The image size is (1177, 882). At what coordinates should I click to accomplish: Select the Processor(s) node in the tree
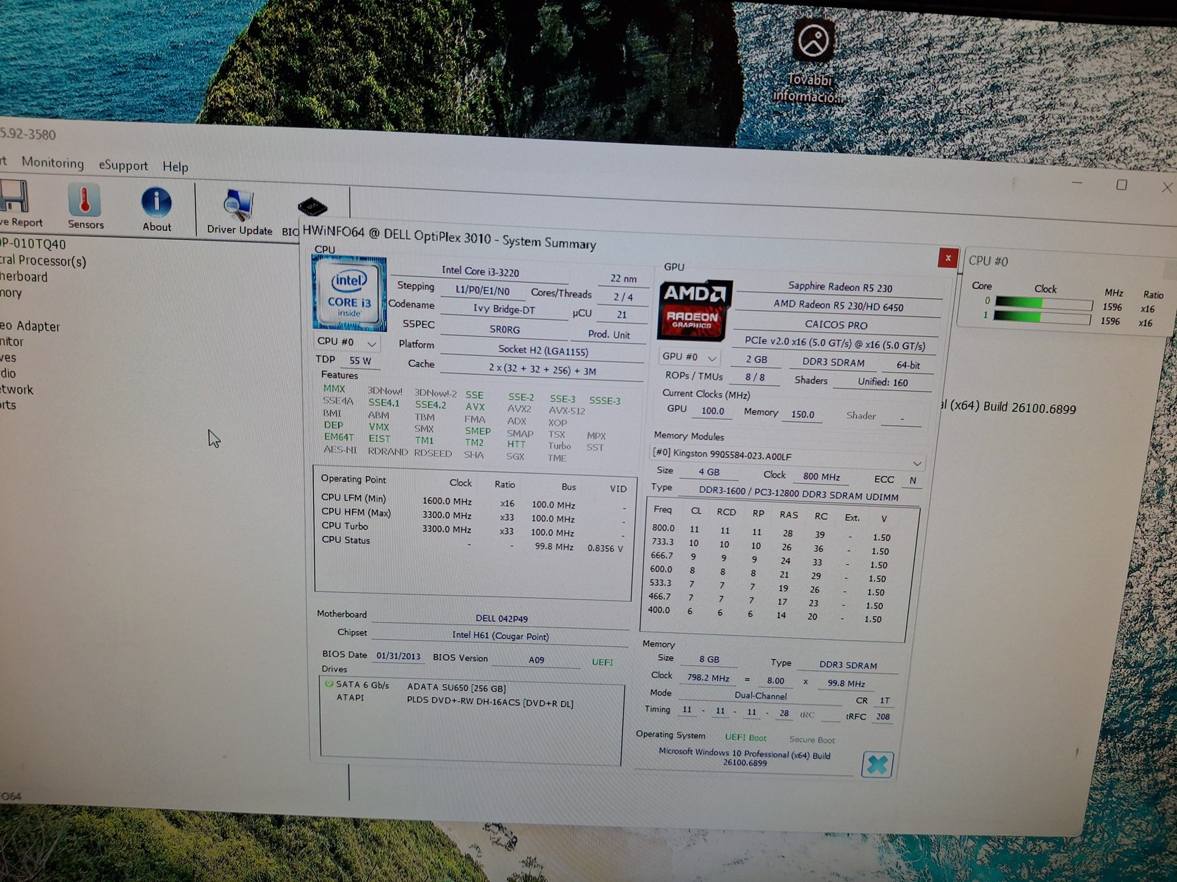tap(43, 260)
